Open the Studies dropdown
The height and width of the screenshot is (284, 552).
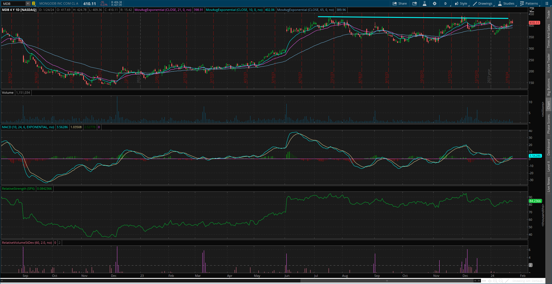pos(506,3)
